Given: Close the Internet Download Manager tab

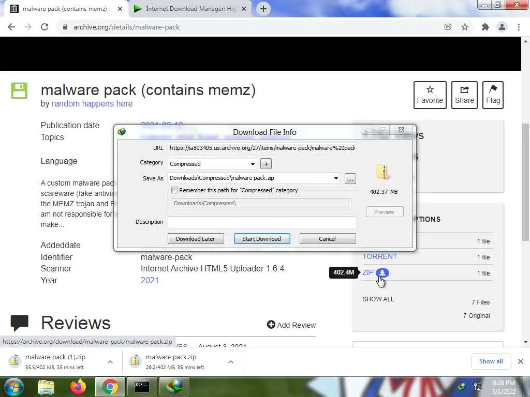Looking at the screenshot, I should (x=244, y=9).
